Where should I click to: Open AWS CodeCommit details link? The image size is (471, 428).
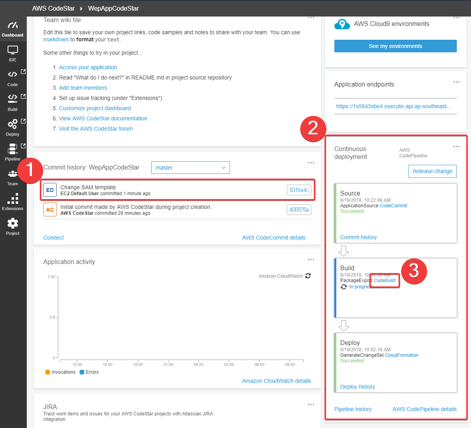coord(274,238)
